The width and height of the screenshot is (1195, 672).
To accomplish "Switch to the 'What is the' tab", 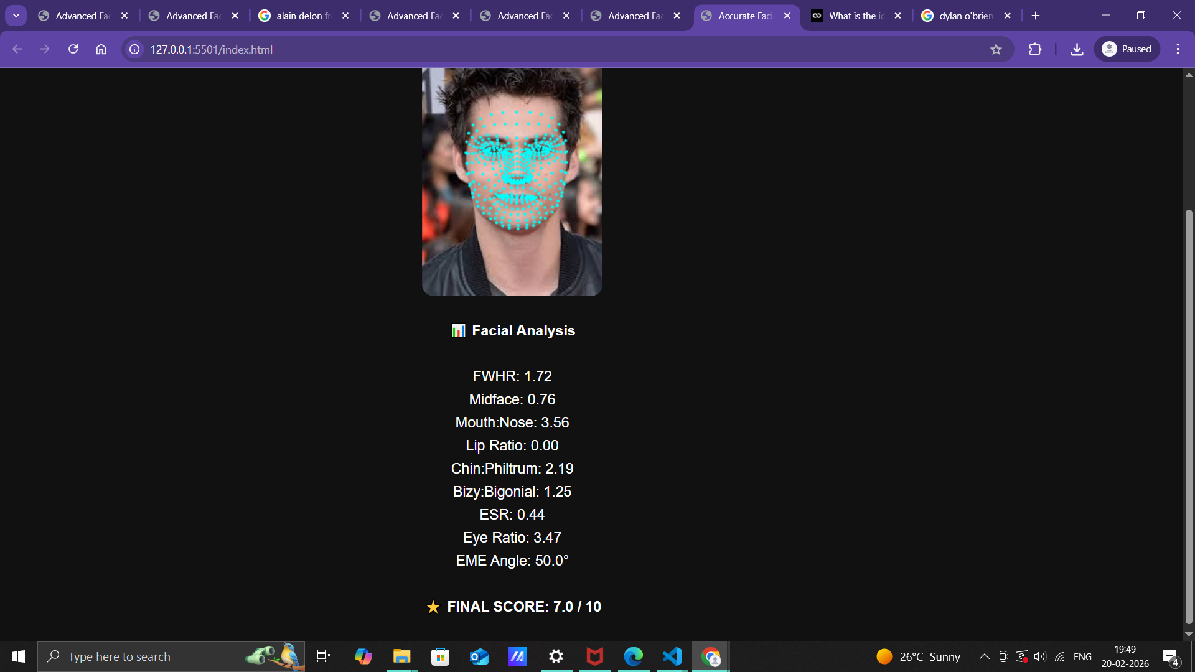I will [x=853, y=16].
